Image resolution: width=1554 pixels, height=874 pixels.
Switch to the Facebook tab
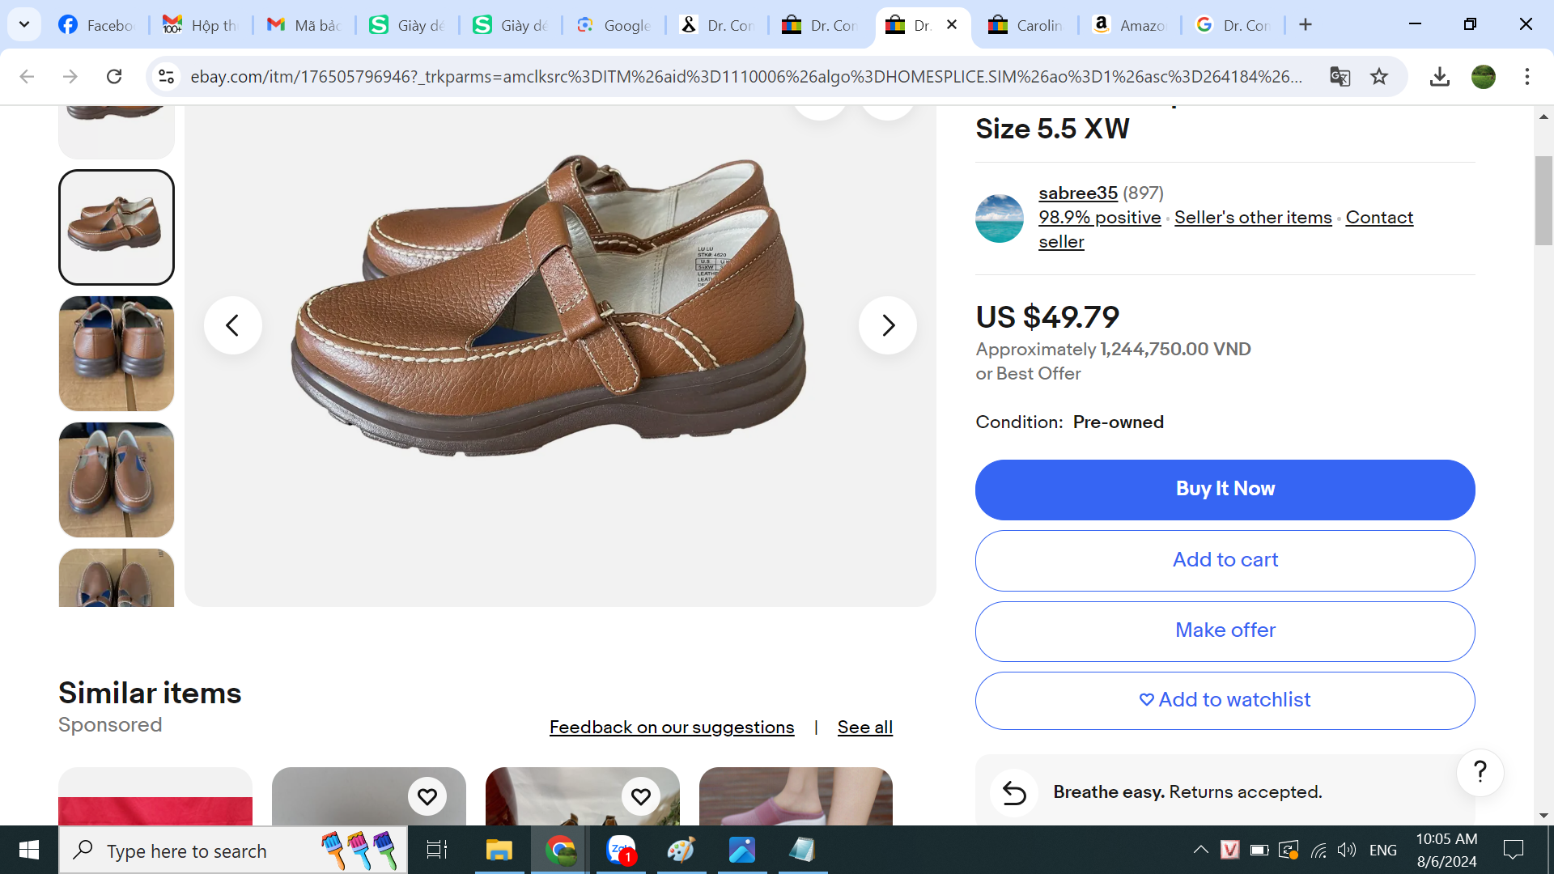(97, 25)
